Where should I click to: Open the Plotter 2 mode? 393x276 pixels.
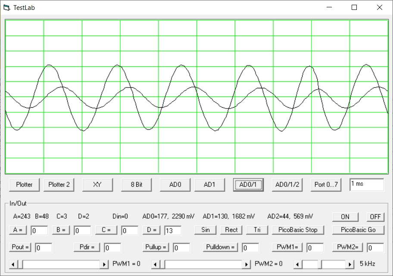point(59,185)
